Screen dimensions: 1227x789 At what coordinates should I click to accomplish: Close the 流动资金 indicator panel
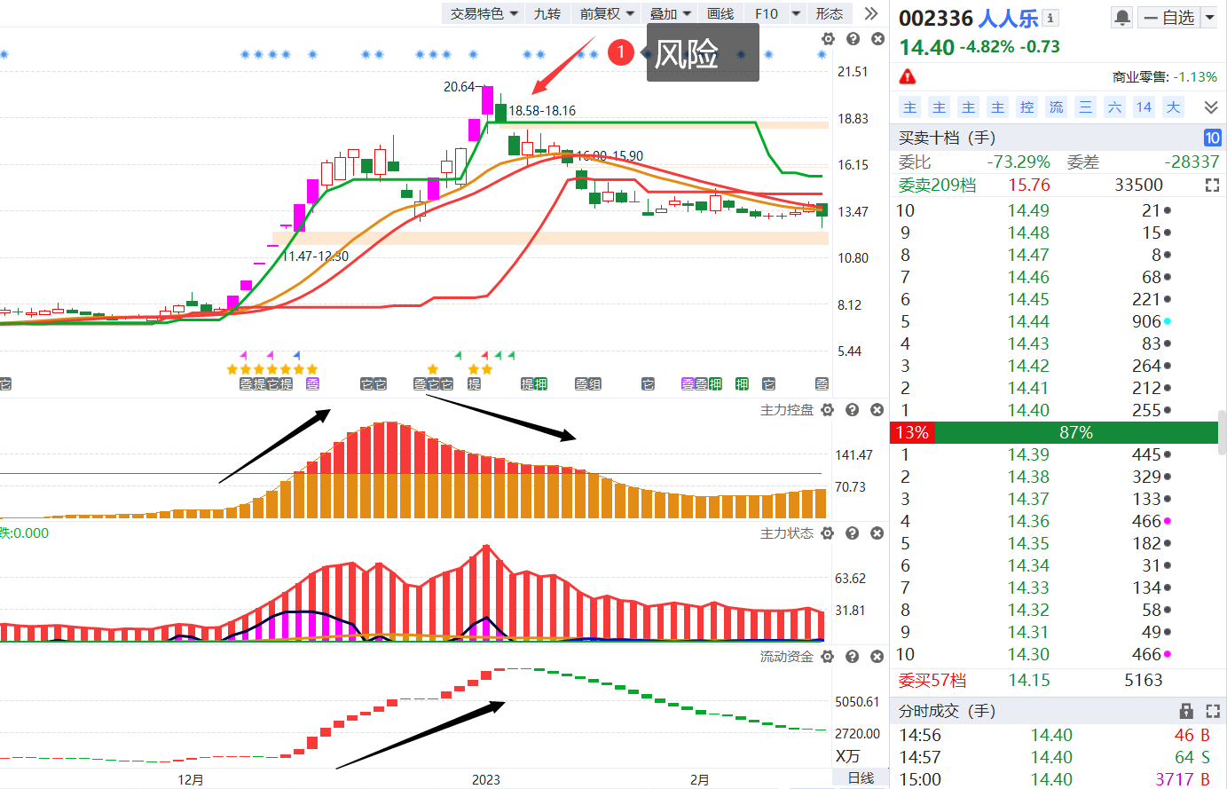(x=877, y=657)
